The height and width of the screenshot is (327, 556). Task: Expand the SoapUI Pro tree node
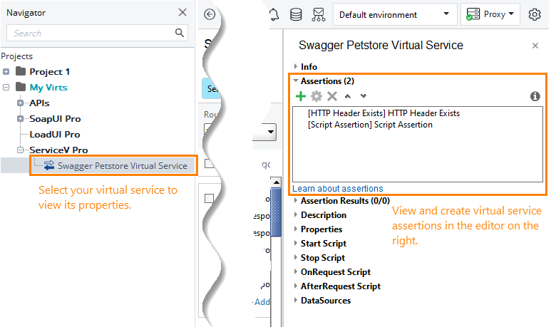pos(21,118)
